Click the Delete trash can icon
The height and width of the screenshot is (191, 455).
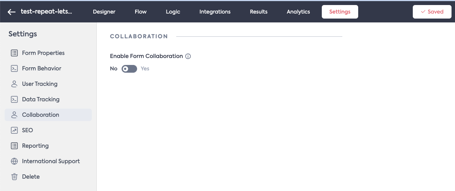click(14, 177)
